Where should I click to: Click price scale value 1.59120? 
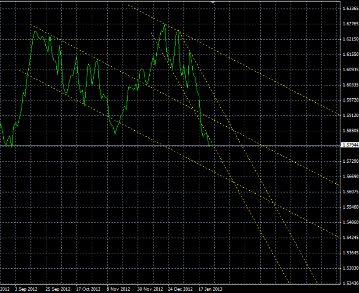click(350, 115)
